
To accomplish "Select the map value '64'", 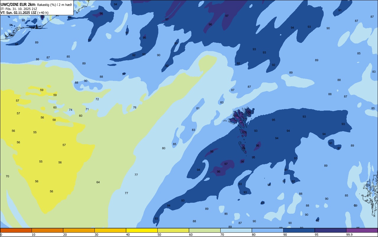I will pos(98,182).
